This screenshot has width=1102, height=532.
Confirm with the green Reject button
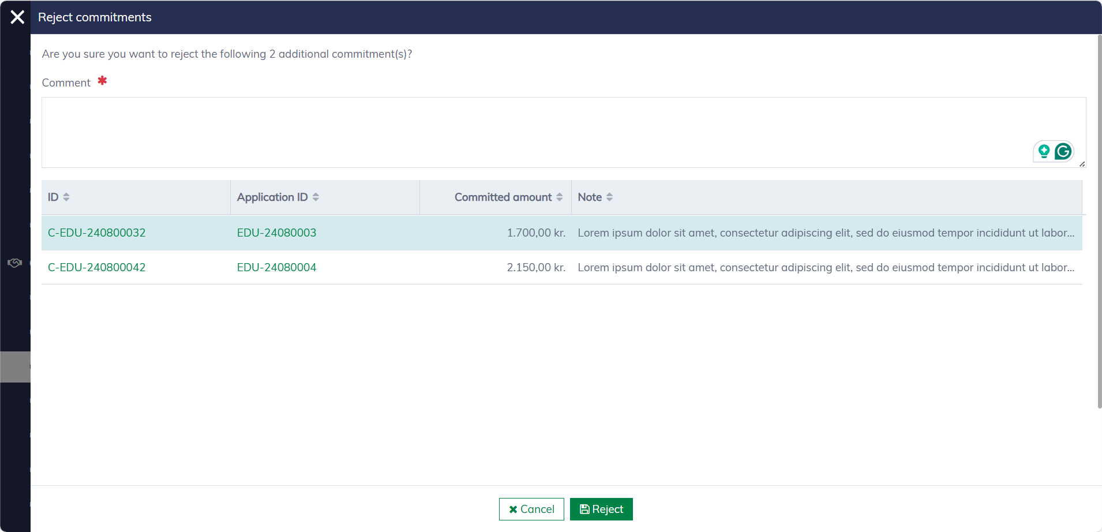coord(601,509)
